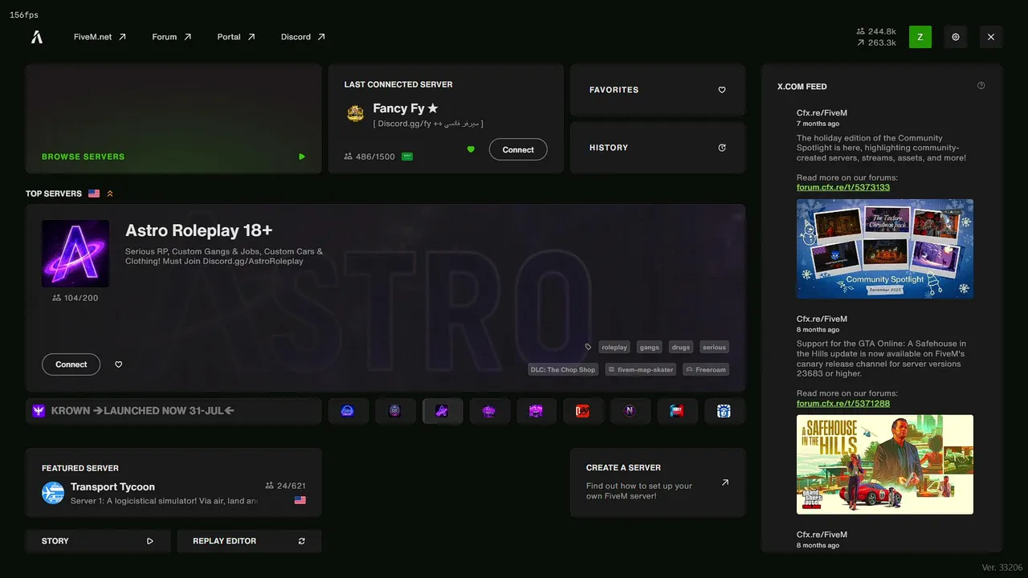
Task: Click the Transport Tycoon server avatar
Action: coord(53,493)
